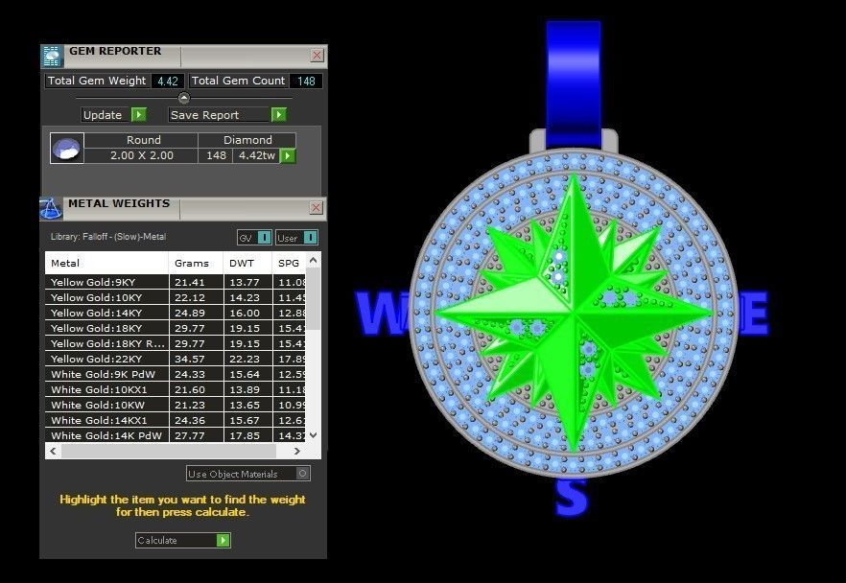This screenshot has width=846, height=583.
Task: Click the blue pendant bail on model
Action: pos(573,84)
